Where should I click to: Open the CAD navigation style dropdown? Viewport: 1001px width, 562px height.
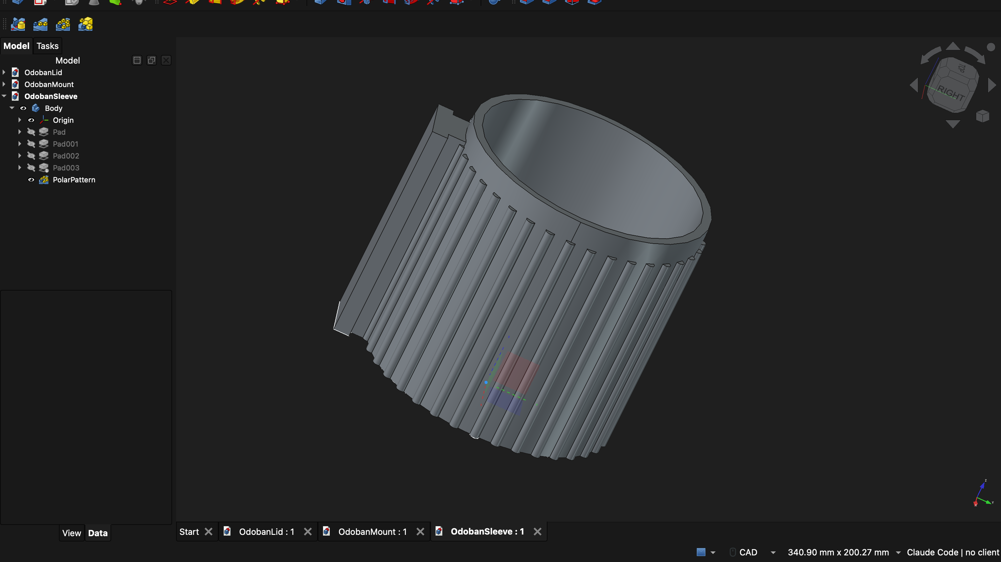(773, 553)
